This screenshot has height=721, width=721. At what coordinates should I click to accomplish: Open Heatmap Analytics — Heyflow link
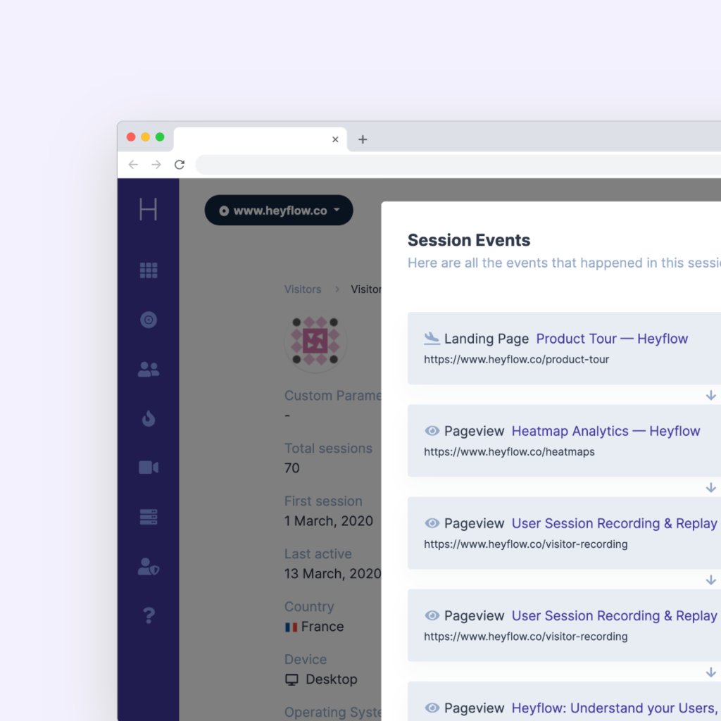[606, 431]
